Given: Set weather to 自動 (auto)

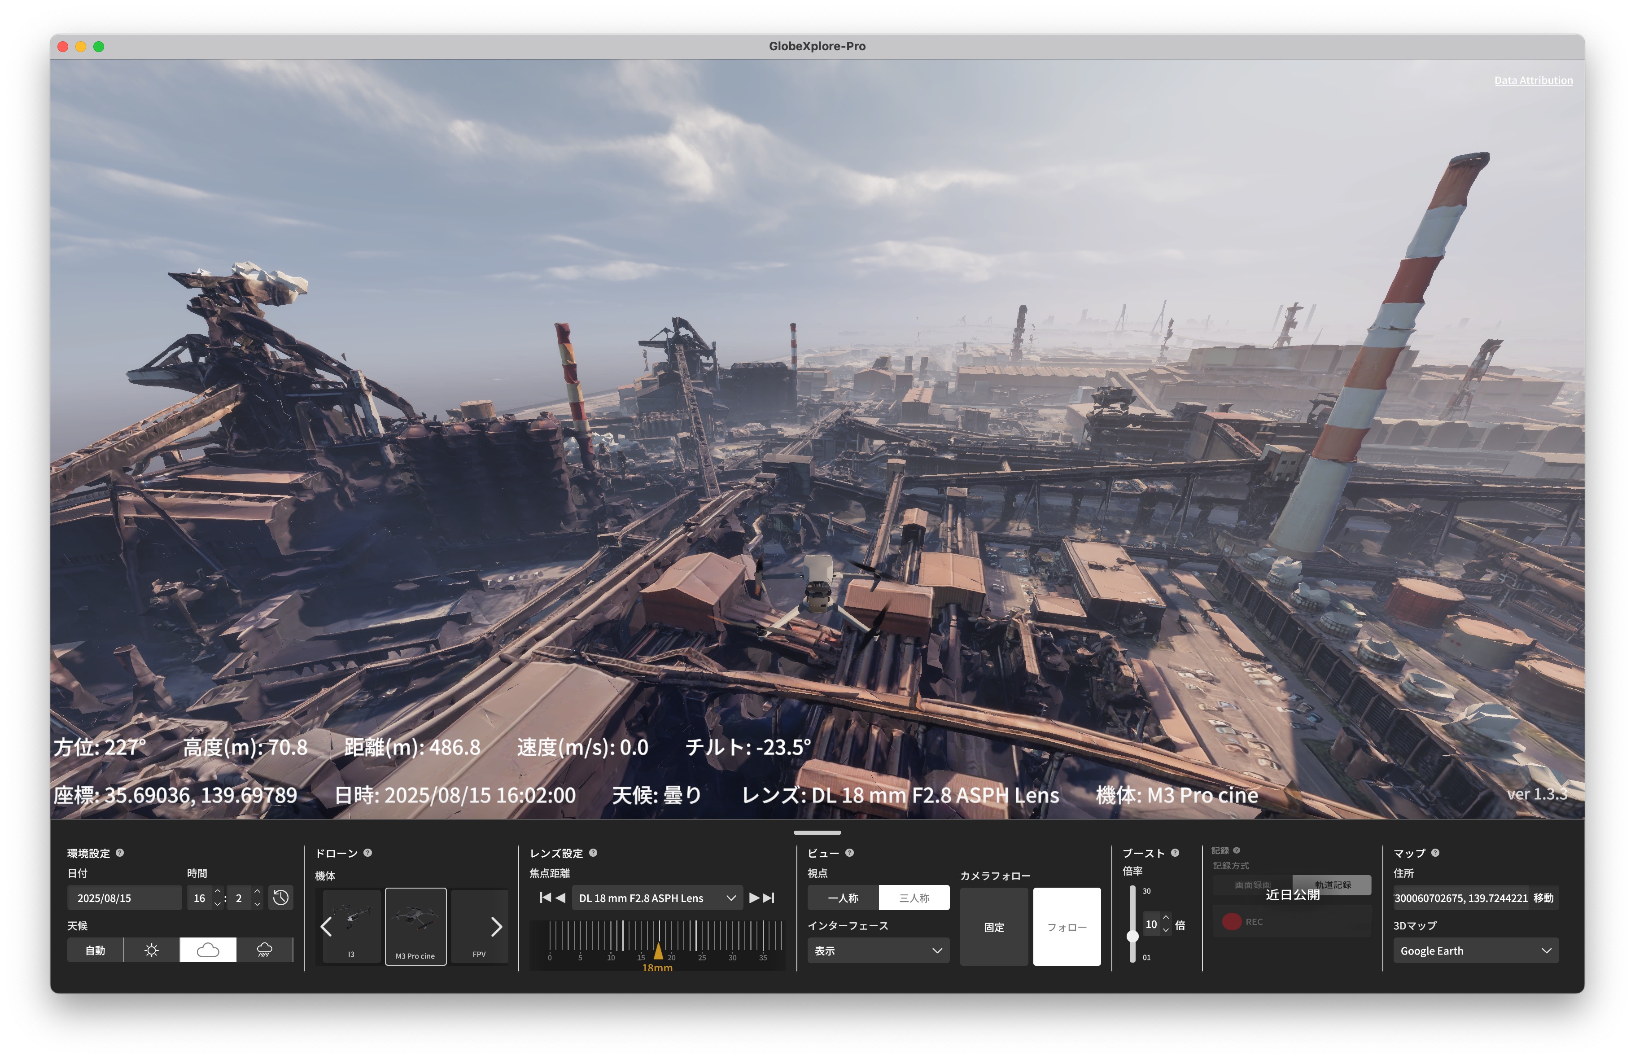Looking at the screenshot, I should [95, 950].
